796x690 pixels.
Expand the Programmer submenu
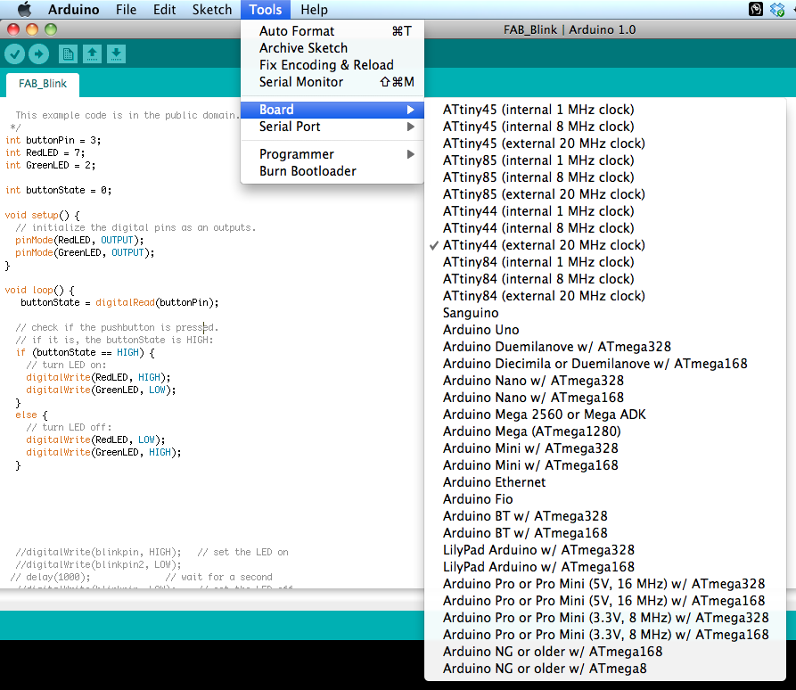coord(332,154)
